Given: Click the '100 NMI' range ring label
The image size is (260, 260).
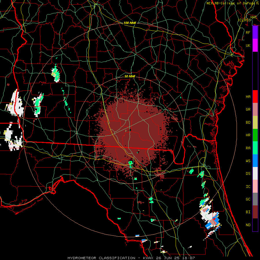Looking at the screenshot, I should tap(130, 23).
